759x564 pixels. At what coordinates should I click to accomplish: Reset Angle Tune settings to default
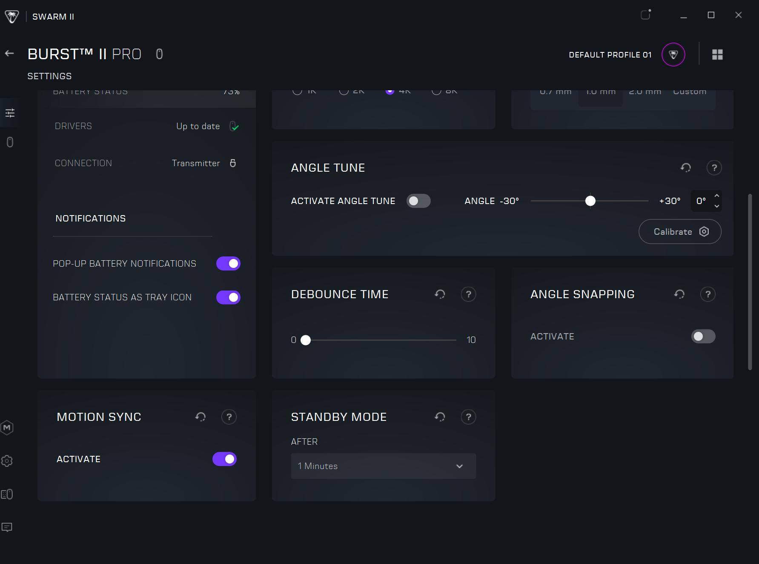[685, 168]
